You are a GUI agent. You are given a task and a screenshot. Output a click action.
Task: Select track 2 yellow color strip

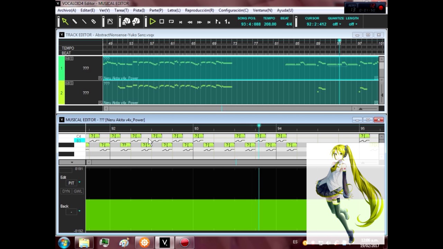(62, 93)
